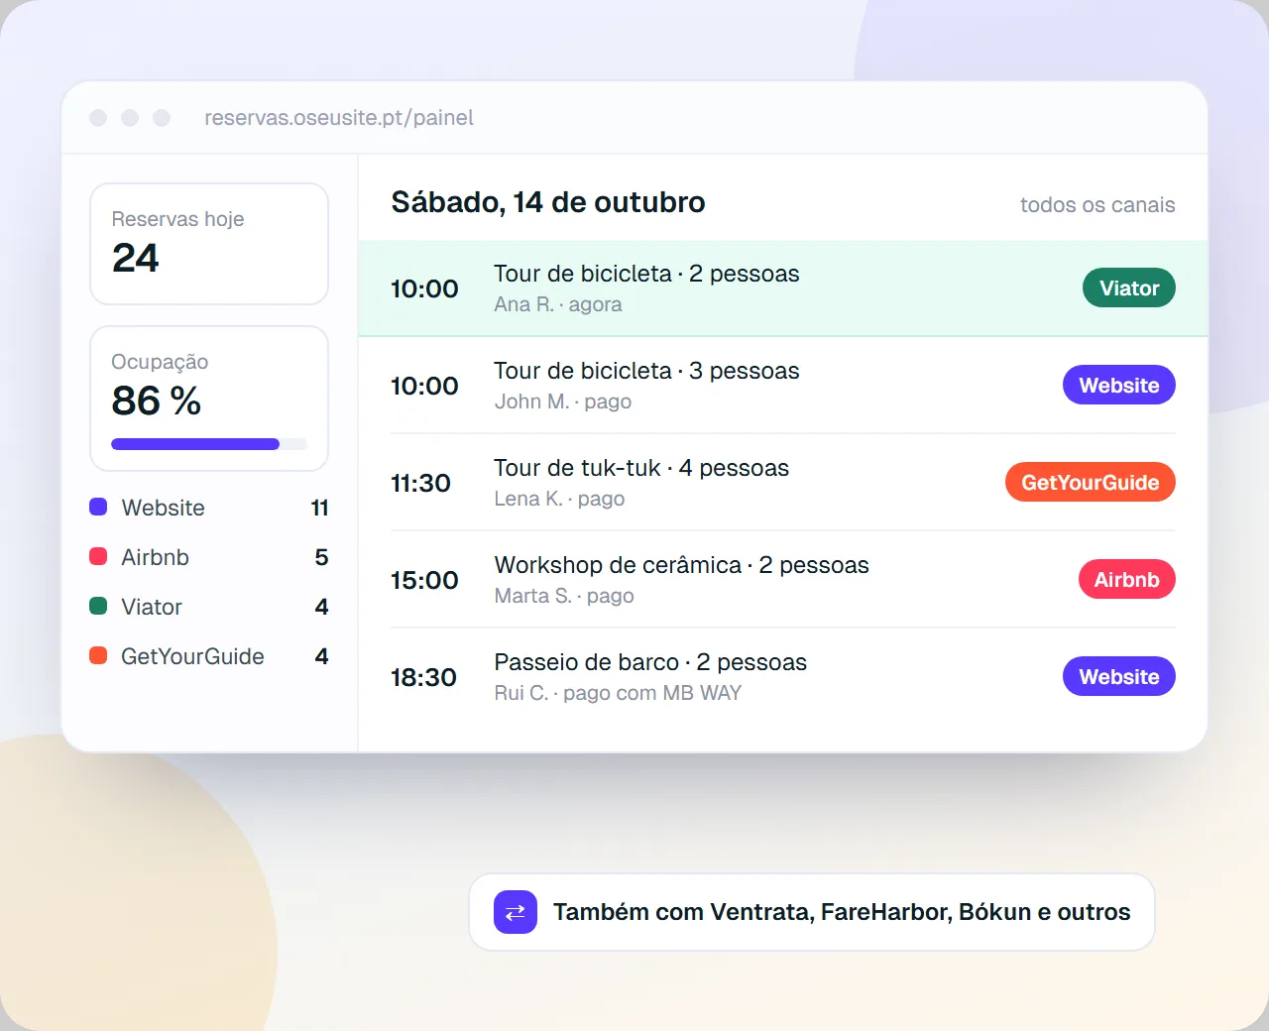Click the Airbnb count 5
Viewport: 1269px width, 1031px height.
321,557
